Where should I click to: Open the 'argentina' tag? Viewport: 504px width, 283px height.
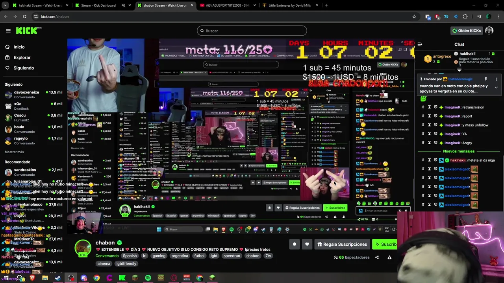point(180,256)
